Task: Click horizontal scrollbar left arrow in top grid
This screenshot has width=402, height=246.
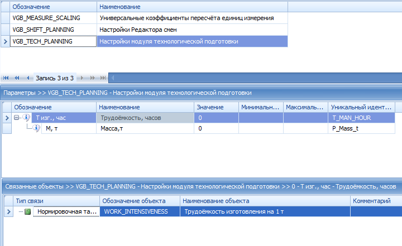Action: point(113,78)
